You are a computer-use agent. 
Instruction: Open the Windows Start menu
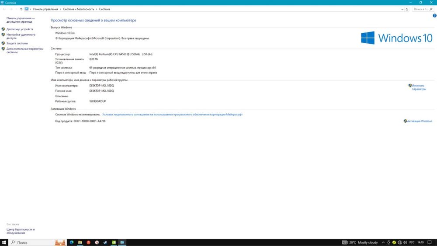point(4,243)
